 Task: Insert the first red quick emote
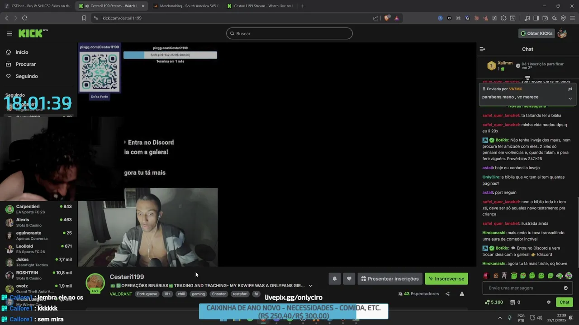pos(486,275)
